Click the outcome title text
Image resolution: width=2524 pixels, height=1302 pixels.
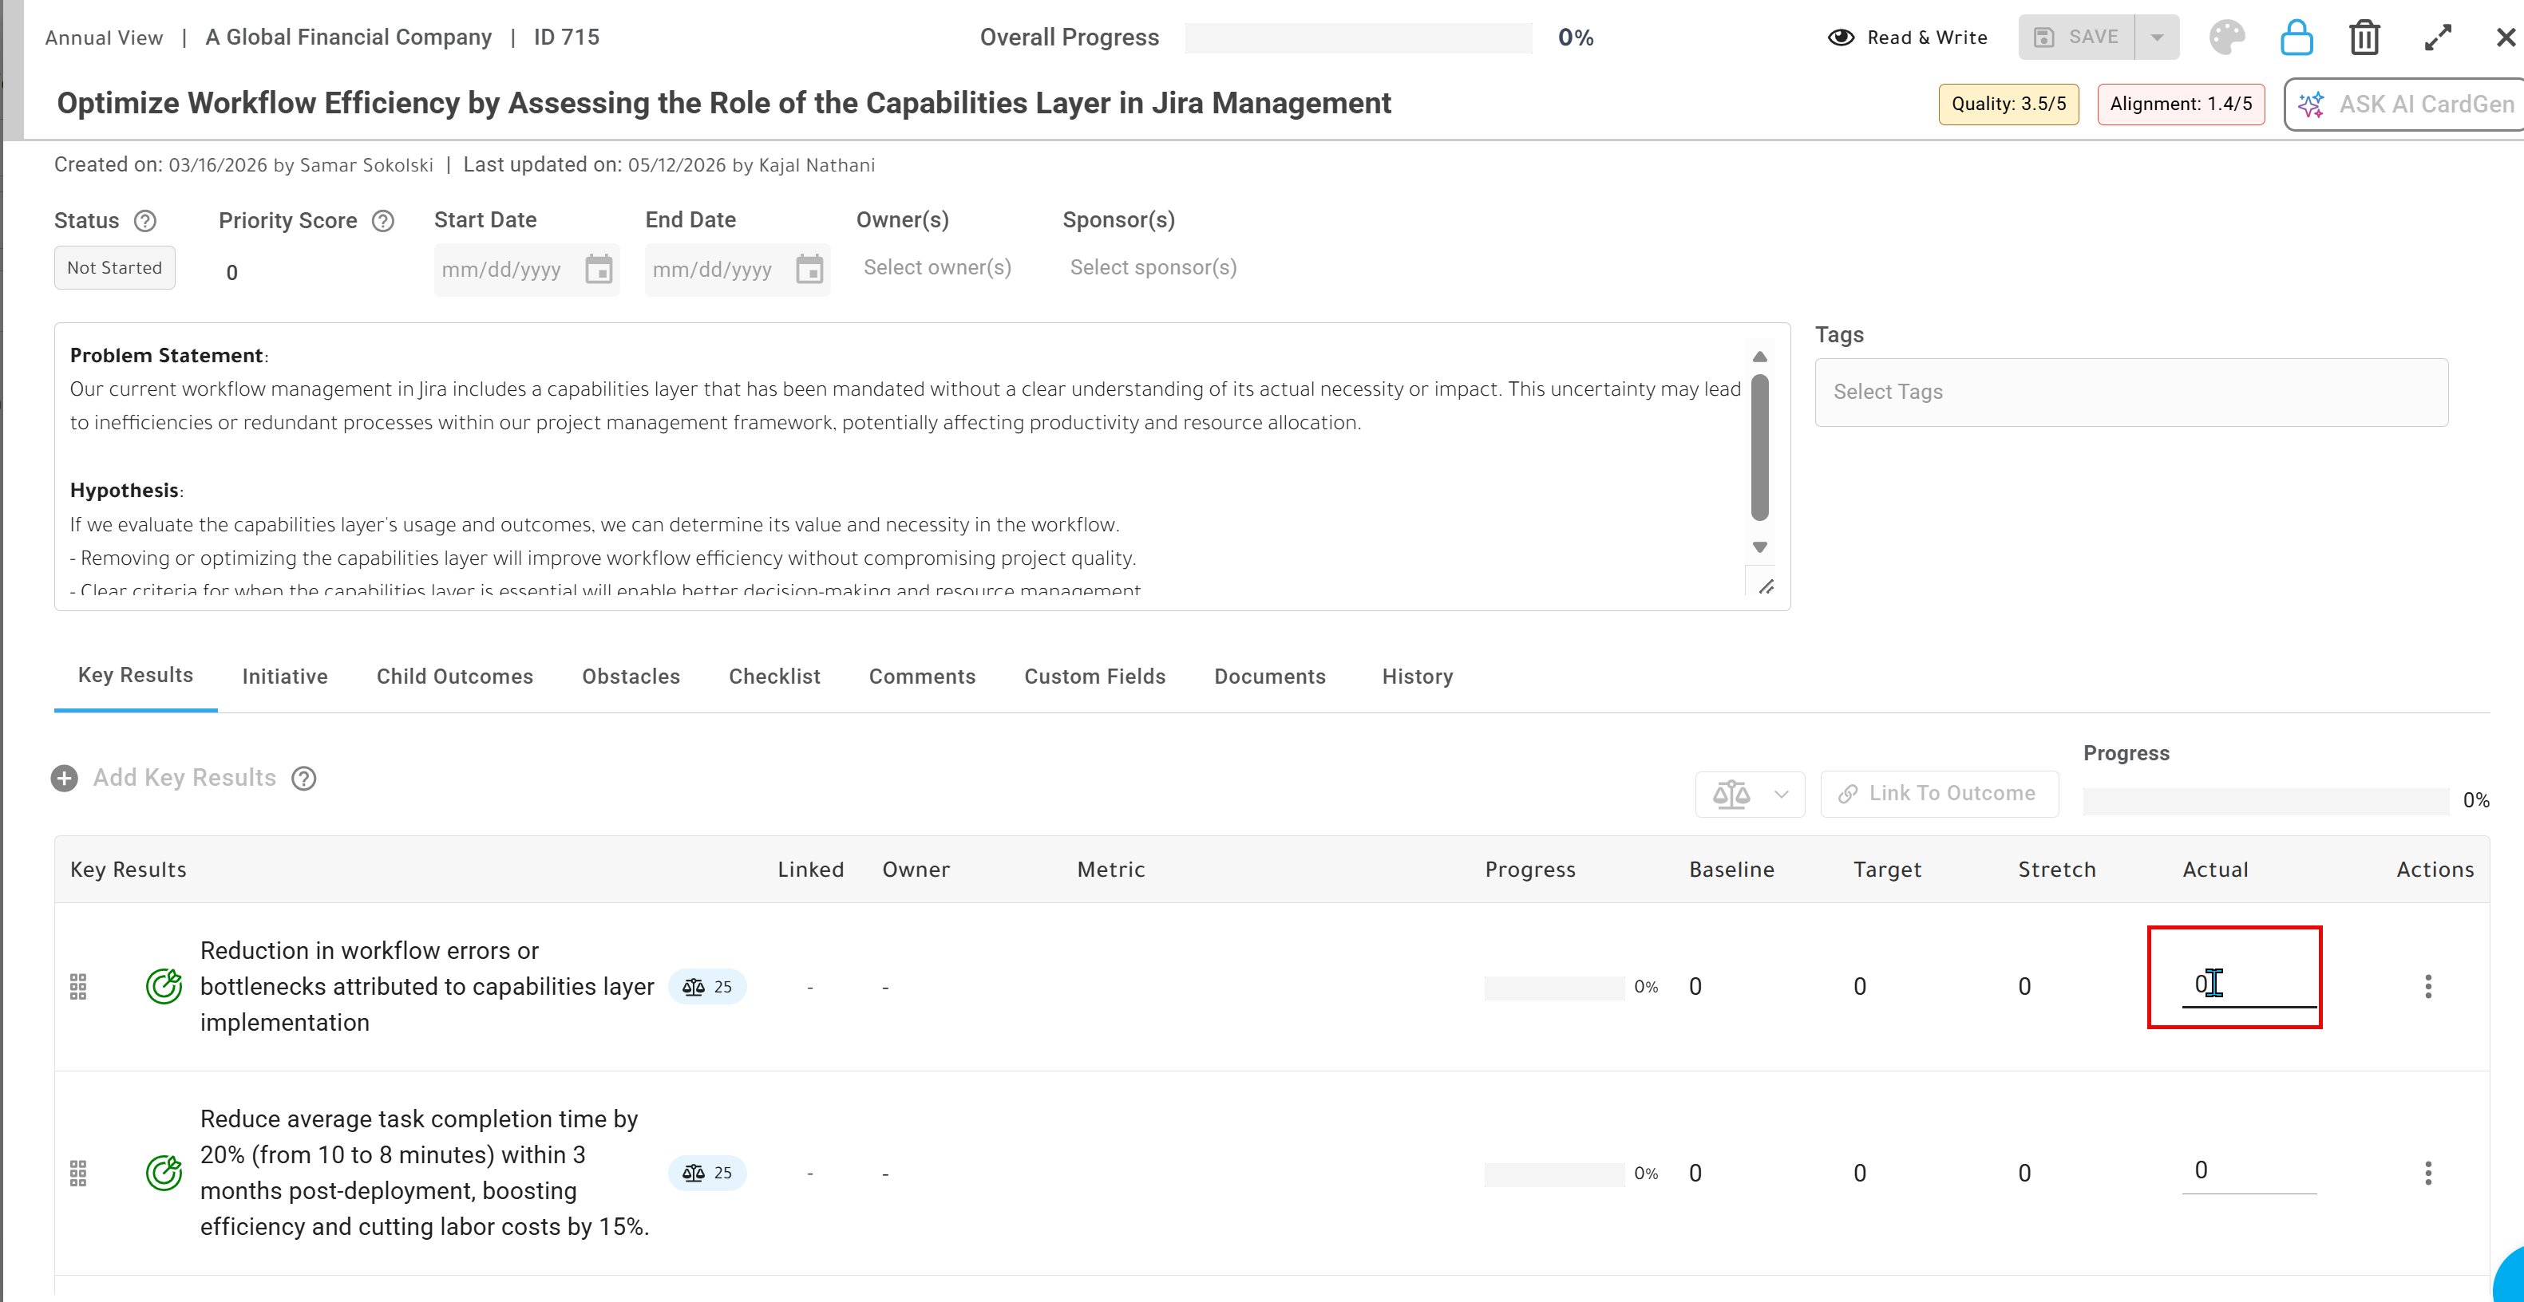(723, 103)
